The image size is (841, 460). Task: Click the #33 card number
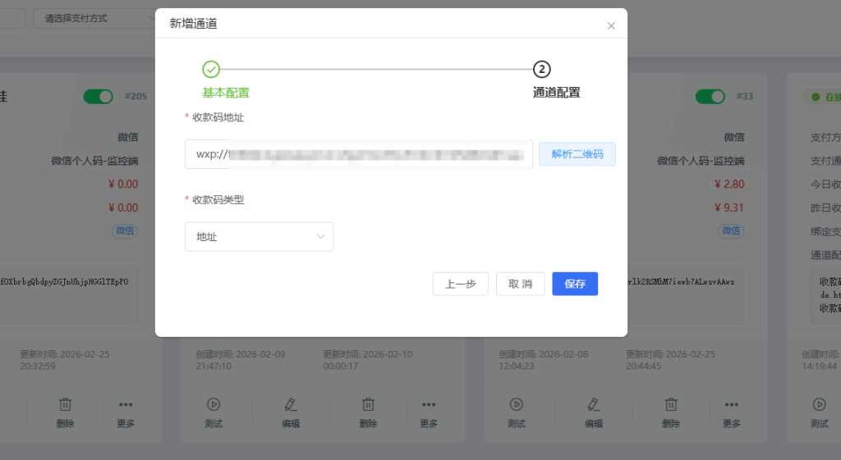[744, 97]
